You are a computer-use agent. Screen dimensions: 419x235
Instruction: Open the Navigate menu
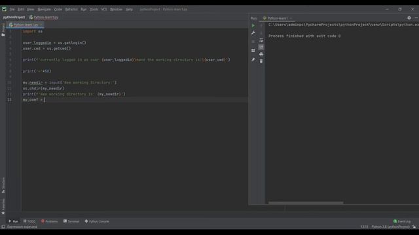44,9
